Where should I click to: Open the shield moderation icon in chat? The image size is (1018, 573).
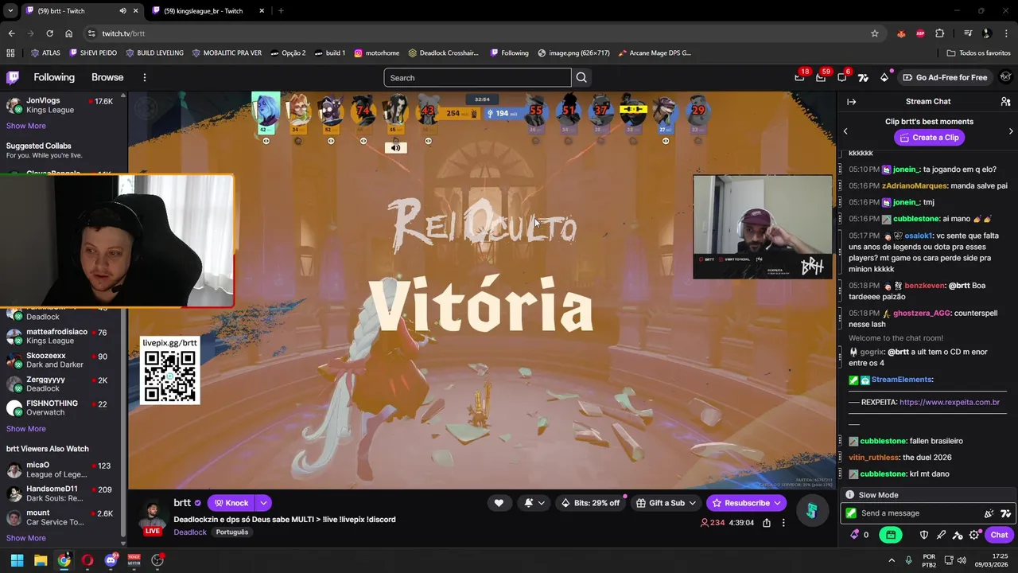coord(923,535)
